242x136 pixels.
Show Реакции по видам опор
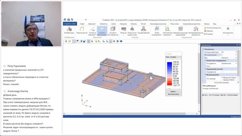coord(132,31)
